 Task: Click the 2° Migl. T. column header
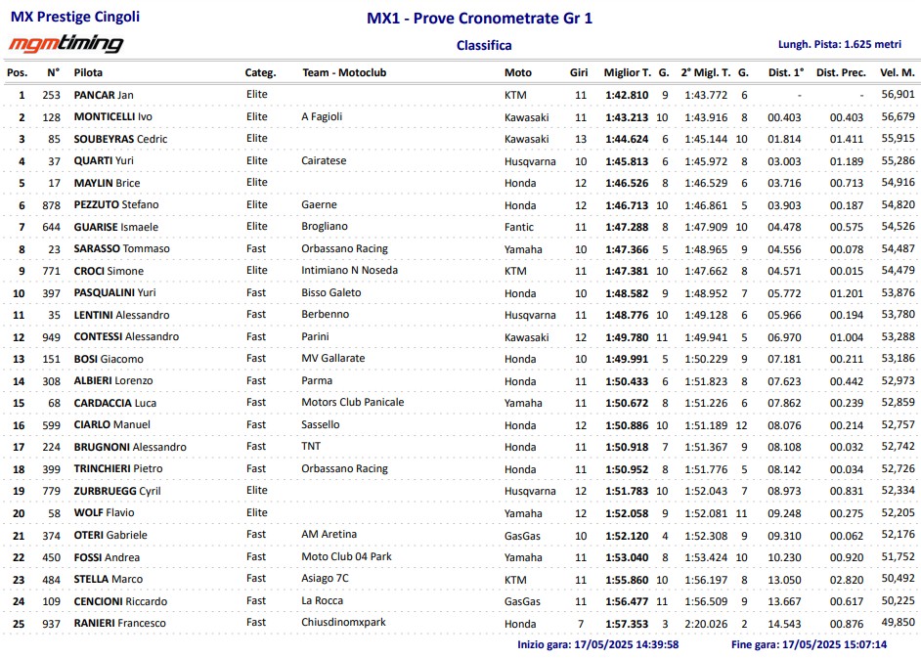706,73
